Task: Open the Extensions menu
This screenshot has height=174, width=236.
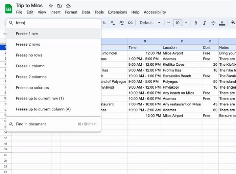Action: [x=118, y=12]
